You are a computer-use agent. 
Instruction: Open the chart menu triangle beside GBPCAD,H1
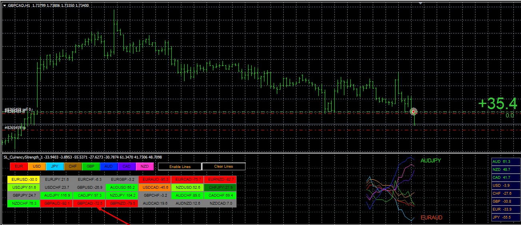coord(4,6)
